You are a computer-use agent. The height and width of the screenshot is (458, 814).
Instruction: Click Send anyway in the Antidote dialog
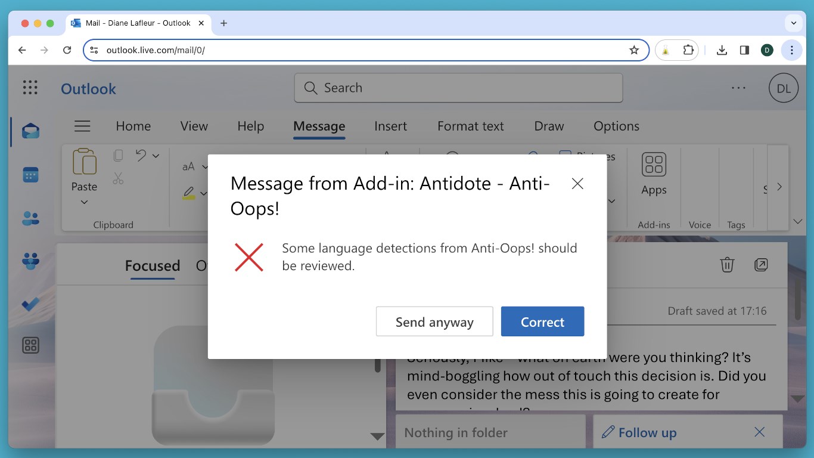[434, 321]
